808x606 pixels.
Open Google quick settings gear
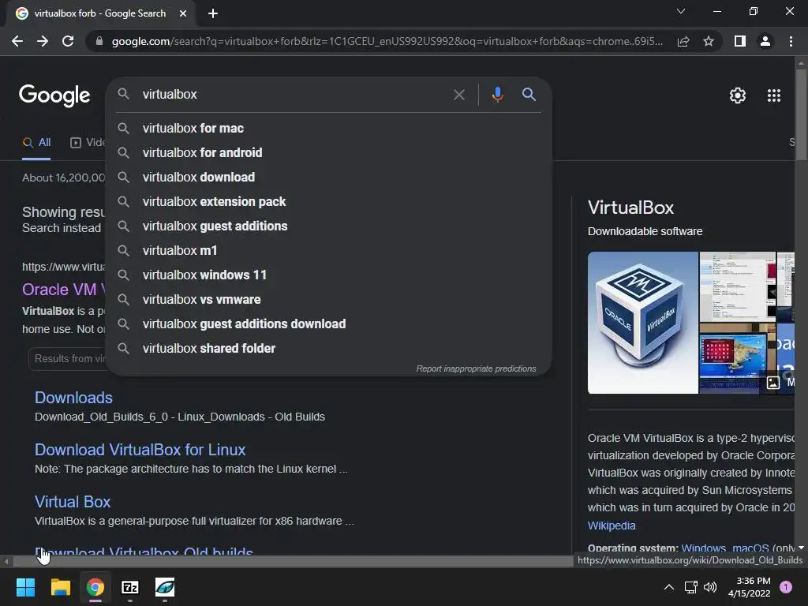pyautogui.click(x=738, y=95)
